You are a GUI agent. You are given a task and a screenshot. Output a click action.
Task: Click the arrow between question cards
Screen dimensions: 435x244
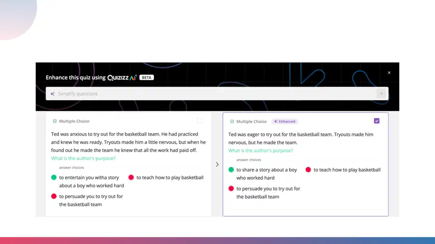click(x=217, y=164)
